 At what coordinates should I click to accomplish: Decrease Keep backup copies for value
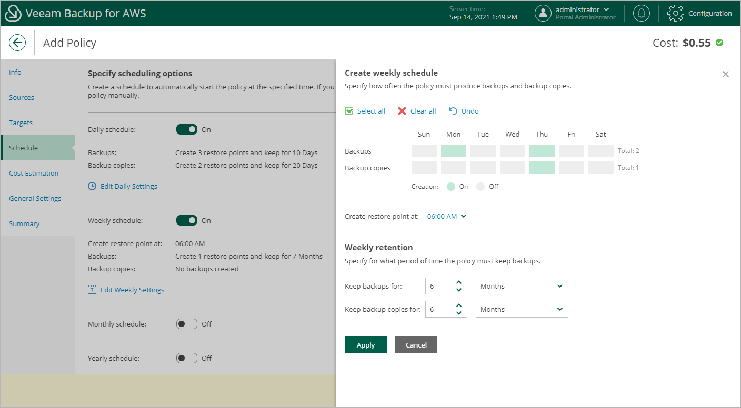click(459, 313)
